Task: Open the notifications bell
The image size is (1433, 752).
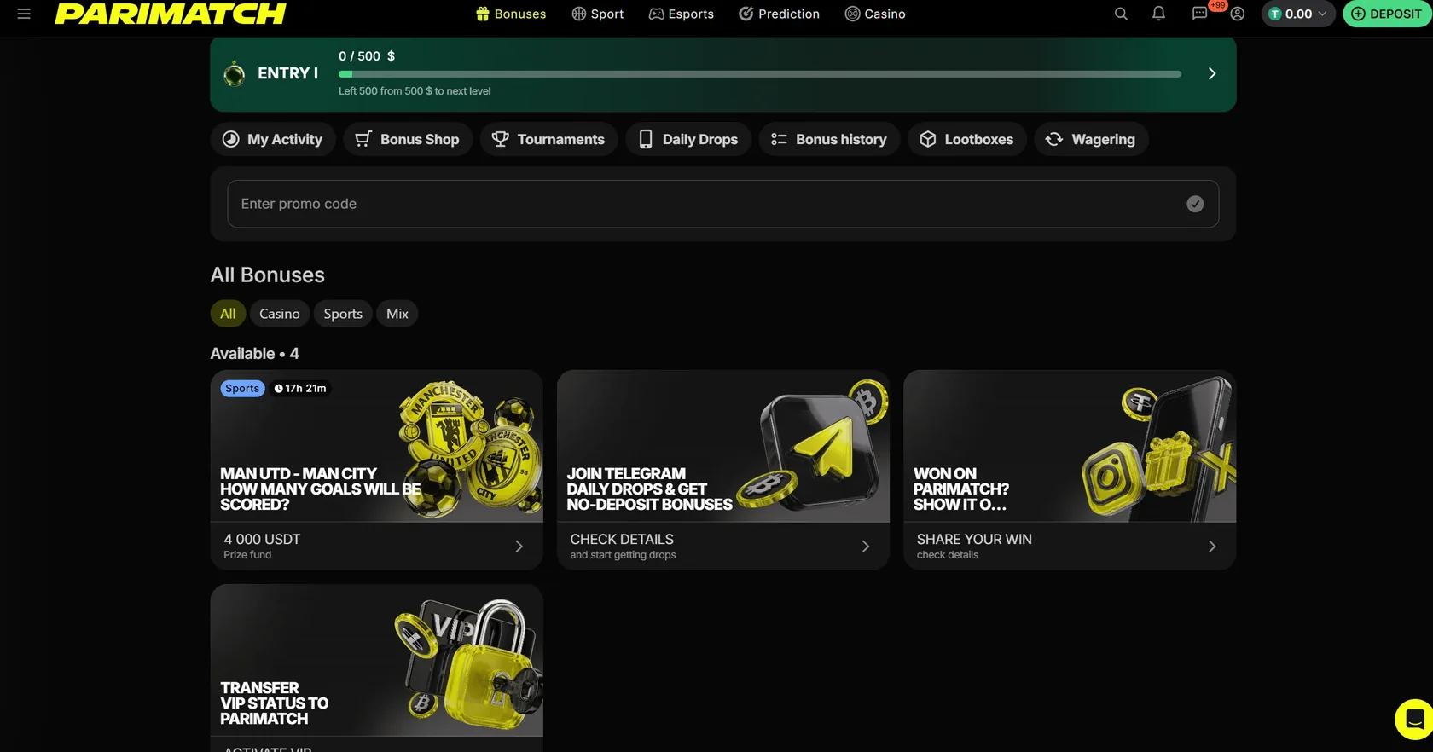Action: tap(1158, 14)
